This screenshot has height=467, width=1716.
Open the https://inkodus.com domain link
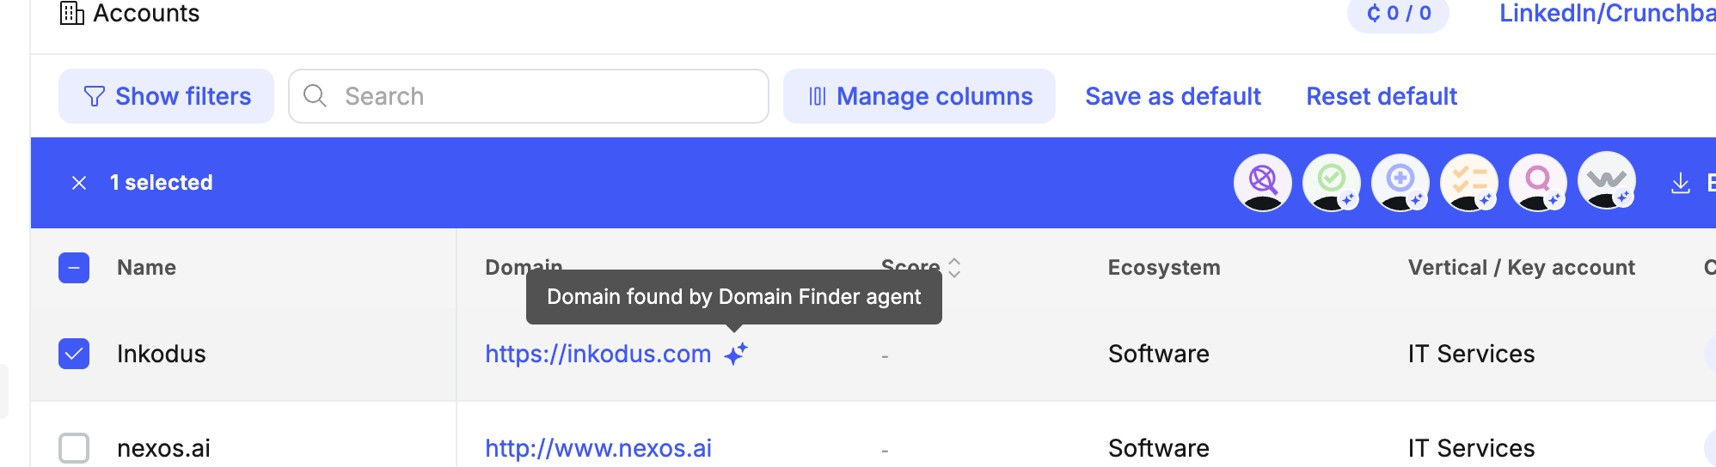coord(598,354)
